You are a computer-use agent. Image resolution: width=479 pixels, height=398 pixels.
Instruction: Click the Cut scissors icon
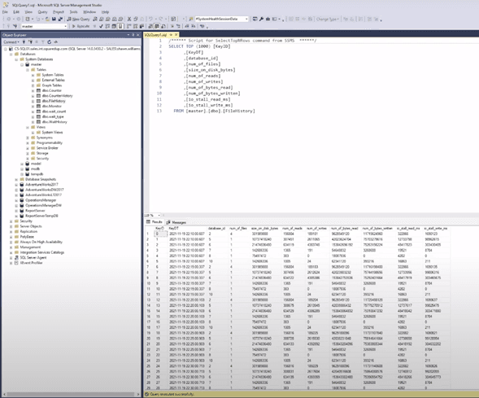pyautogui.click(x=129, y=19)
